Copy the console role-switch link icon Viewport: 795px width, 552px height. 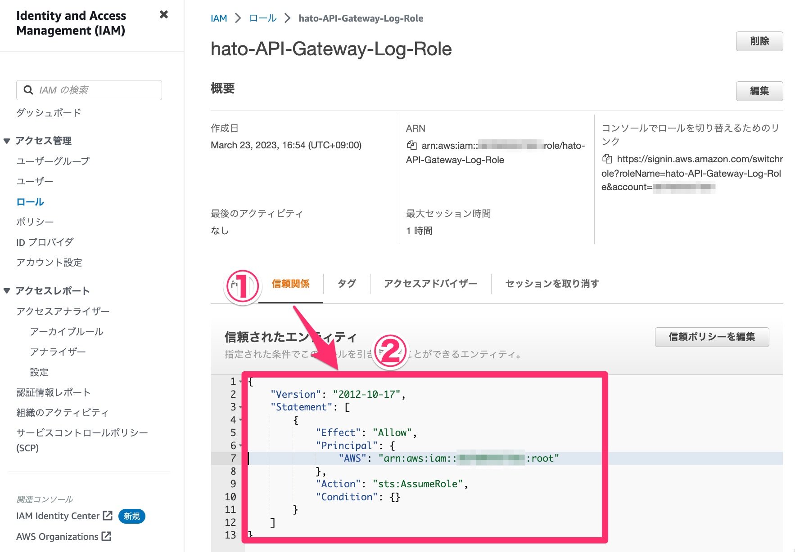[x=608, y=160]
